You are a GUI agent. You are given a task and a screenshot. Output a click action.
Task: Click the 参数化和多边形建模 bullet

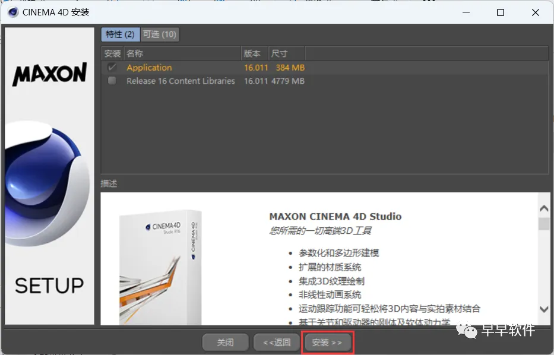339,253
